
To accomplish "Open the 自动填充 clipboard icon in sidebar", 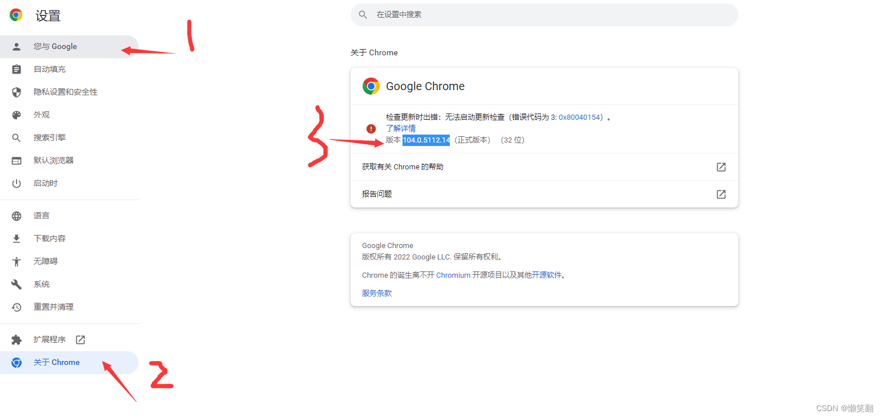I will pos(17,69).
